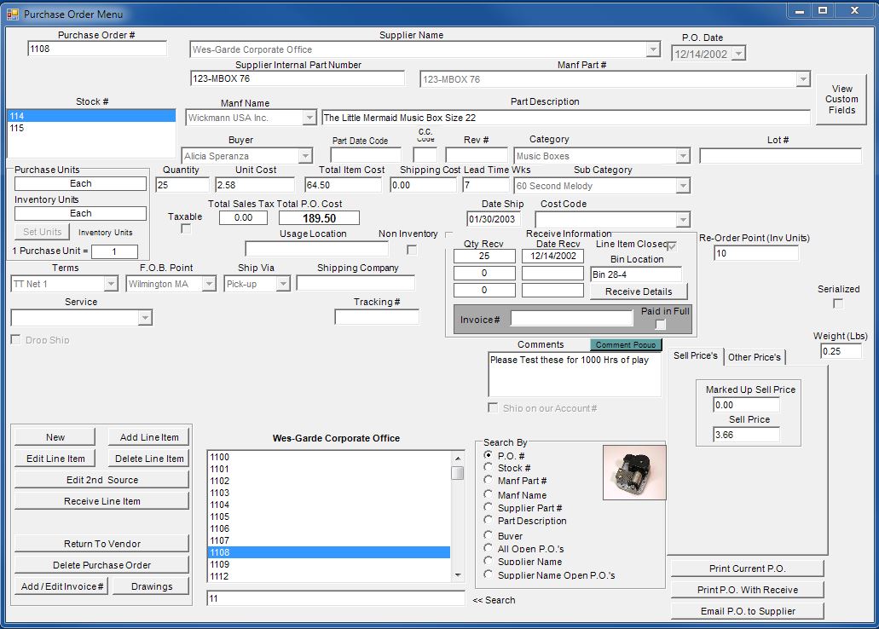Click the search text field containing 11
Image resolution: width=879 pixels, height=629 pixels.
(x=336, y=598)
